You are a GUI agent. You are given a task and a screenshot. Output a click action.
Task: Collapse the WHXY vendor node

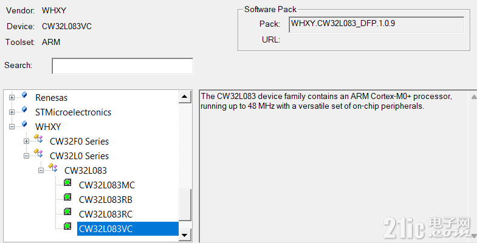[12, 127]
